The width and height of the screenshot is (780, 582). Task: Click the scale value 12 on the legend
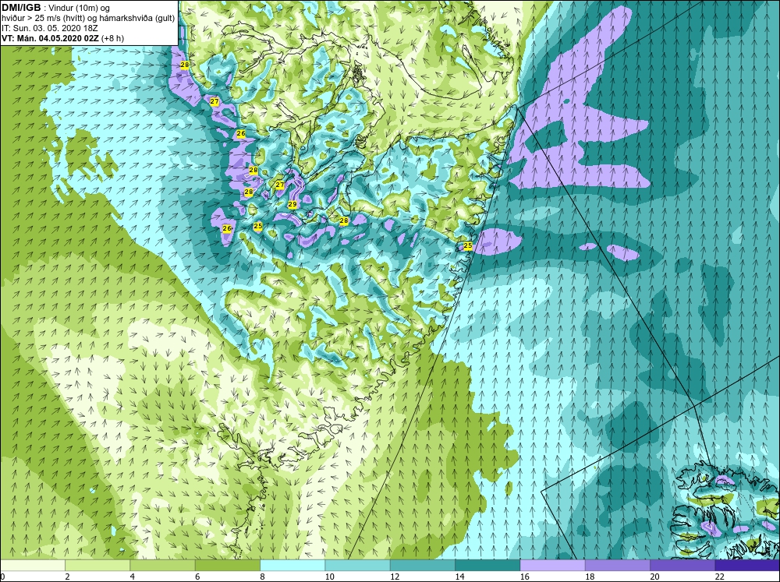point(395,577)
